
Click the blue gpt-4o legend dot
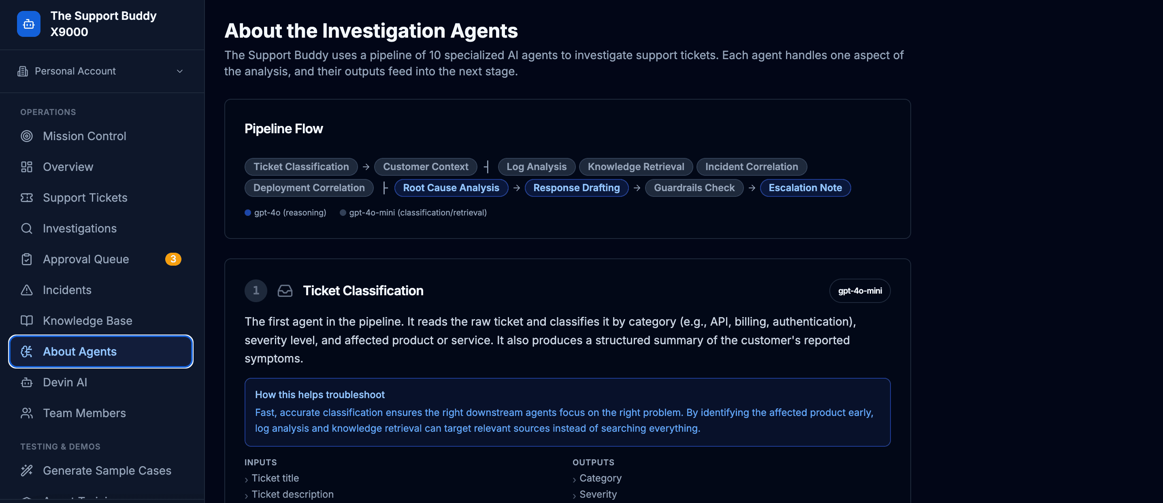248,213
